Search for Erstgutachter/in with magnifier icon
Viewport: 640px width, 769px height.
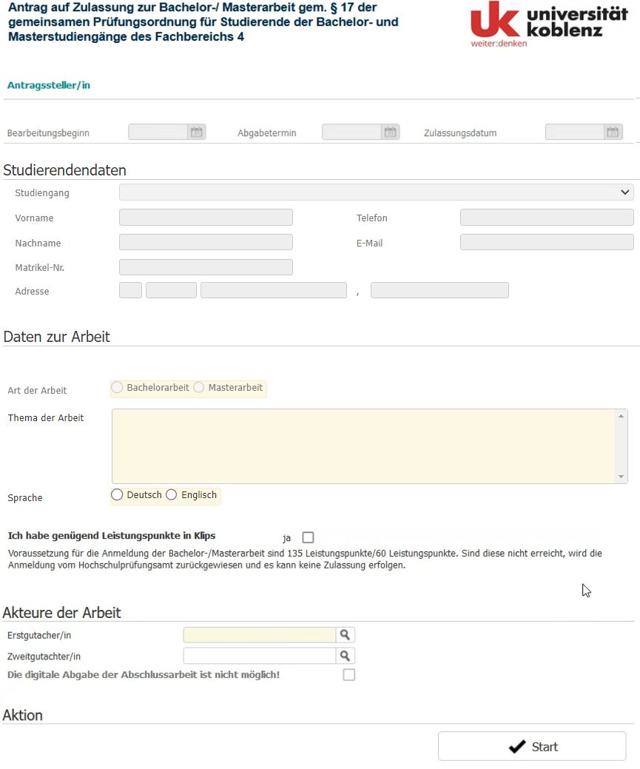click(346, 634)
